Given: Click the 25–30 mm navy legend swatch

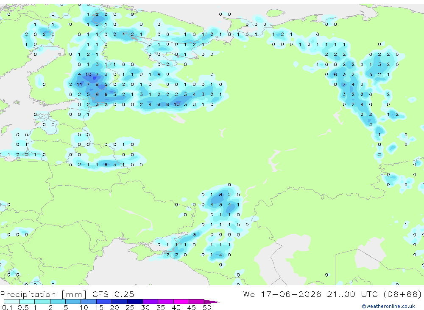Looking at the screenshot, I should click(135, 302).
